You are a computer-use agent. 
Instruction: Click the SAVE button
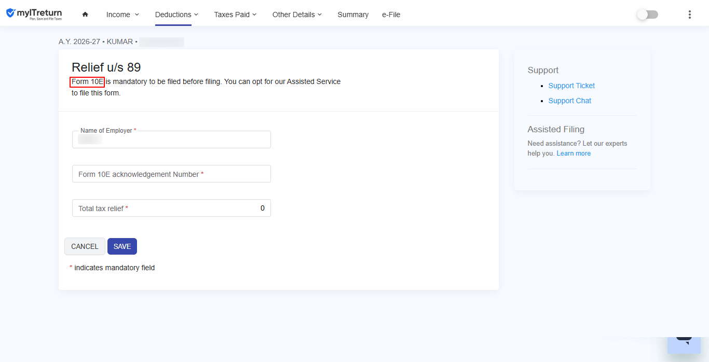pos(122,246)
